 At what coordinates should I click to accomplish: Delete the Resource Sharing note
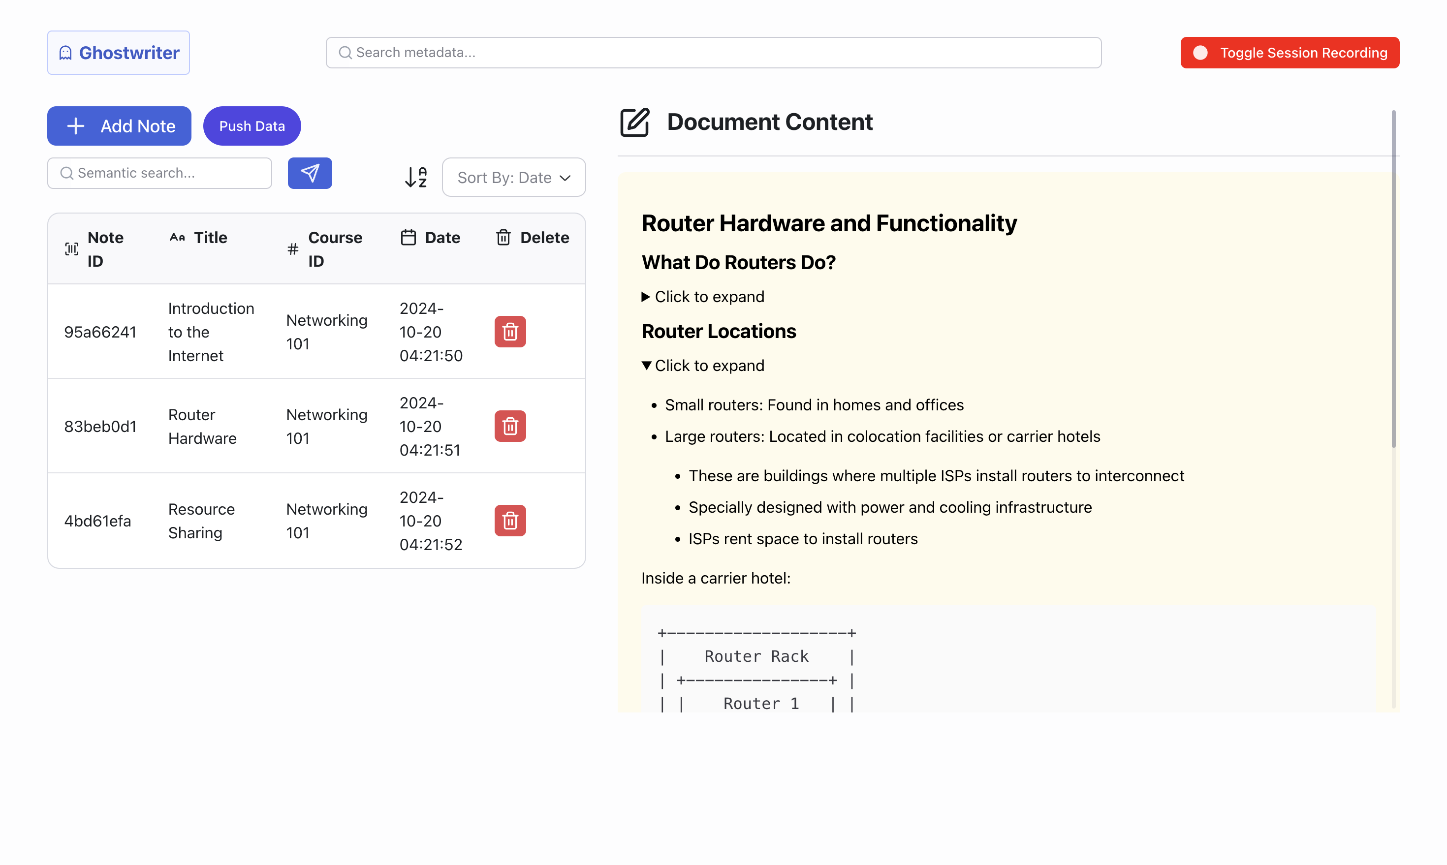pos(510,521)
